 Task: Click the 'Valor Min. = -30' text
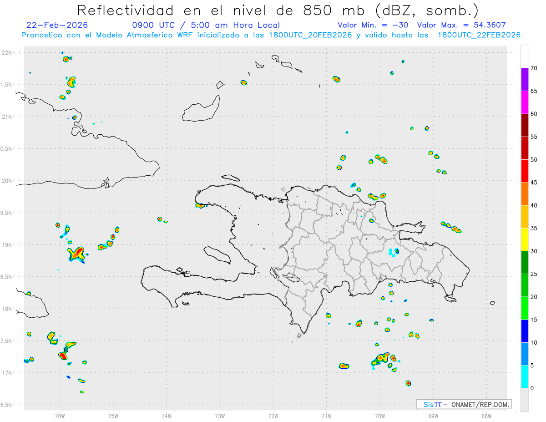click(x=373, y=25)
